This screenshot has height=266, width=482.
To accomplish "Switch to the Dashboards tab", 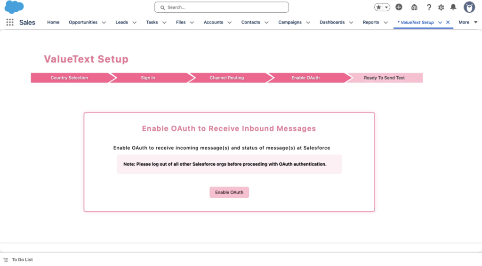I will (332, 22).
